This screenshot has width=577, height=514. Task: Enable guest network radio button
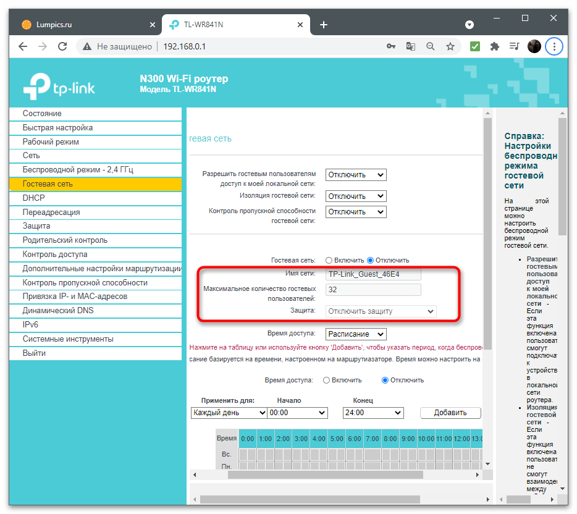(329, 260)
